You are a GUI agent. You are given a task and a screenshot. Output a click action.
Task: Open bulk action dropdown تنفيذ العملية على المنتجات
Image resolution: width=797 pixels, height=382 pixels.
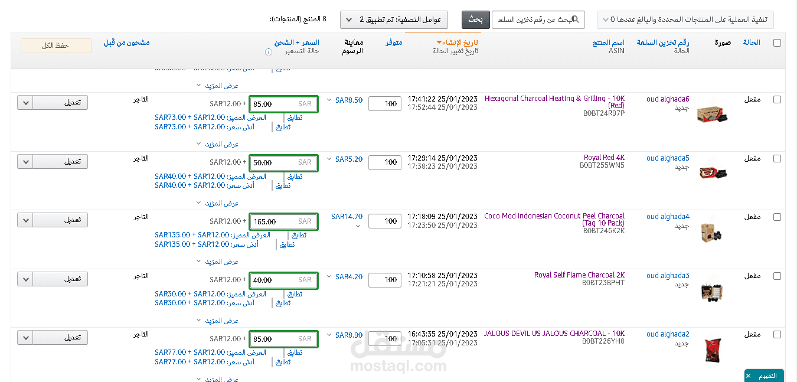(x=685, y=19)
